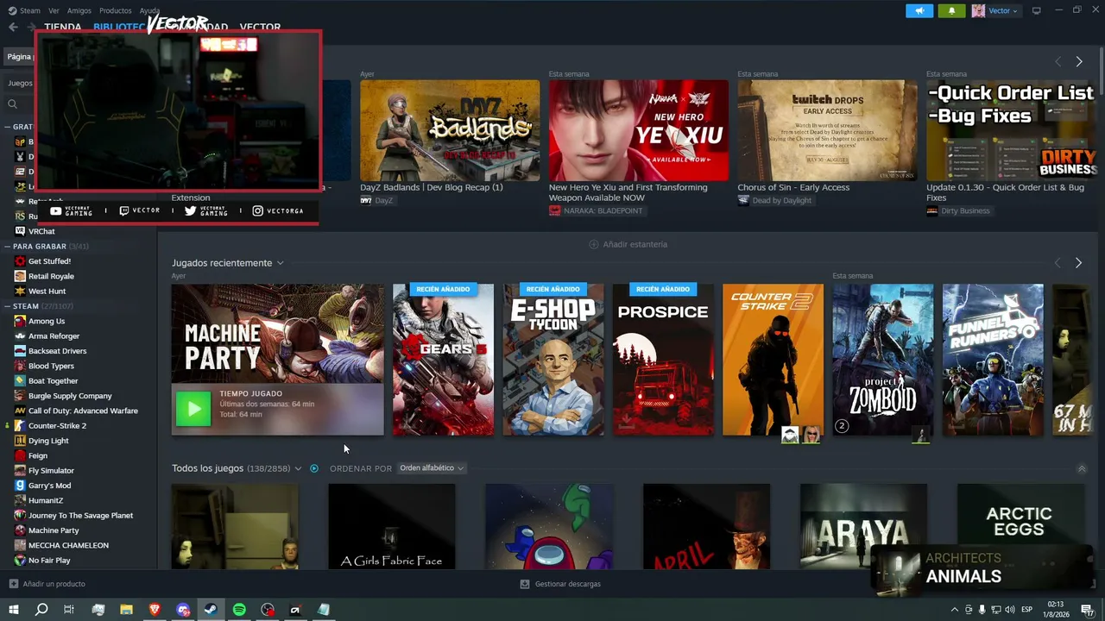This screenshot has height=621, width=1105.
Task: Open the Prospice game cover
Action: tap(663, 360)
